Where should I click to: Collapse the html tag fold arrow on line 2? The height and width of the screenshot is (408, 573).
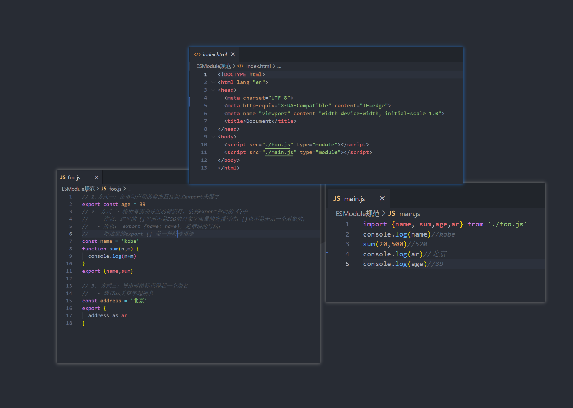(x=213, y=82)
